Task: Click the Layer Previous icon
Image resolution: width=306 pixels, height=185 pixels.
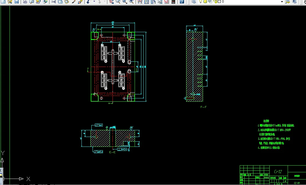Action: [x=294, y=2]
